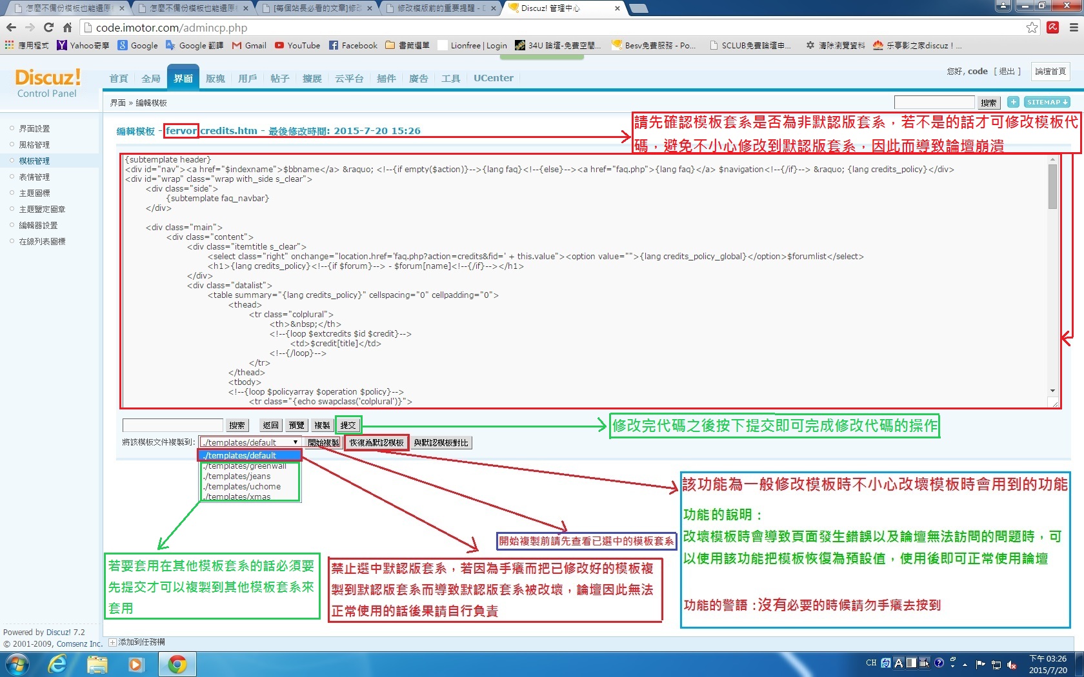1084x677 pixels.
Task: Click 與默認模板對比 button
Action: coord(441,443)
